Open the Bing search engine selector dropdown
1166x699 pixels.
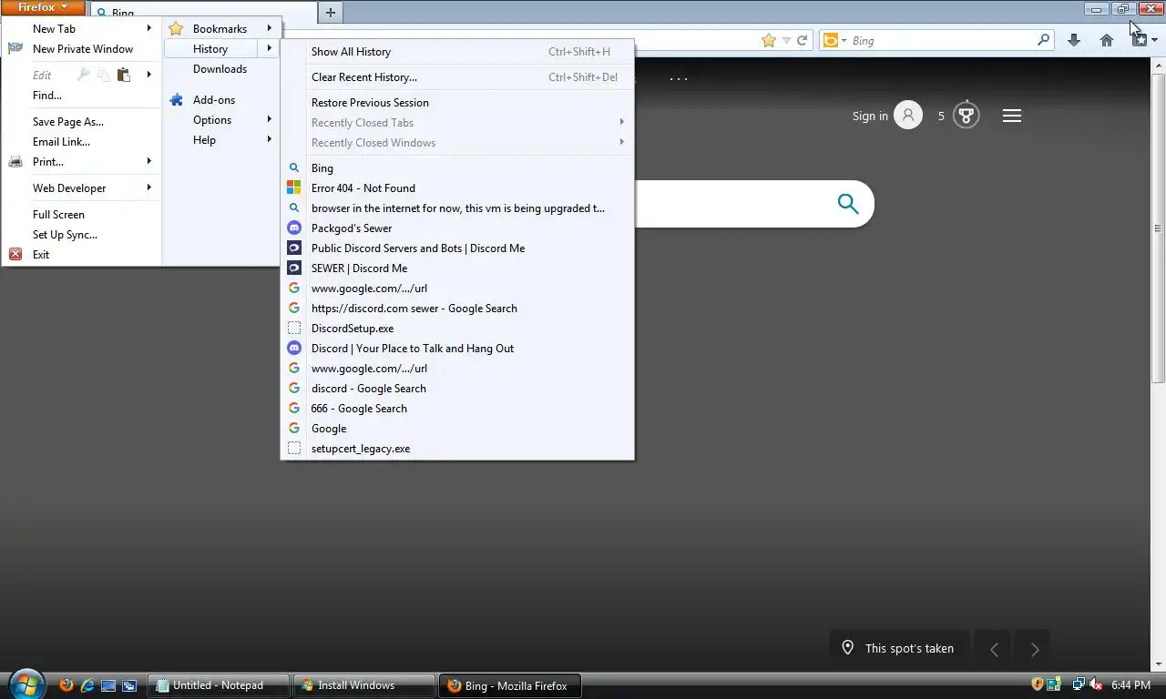click(x=834, y=40)
